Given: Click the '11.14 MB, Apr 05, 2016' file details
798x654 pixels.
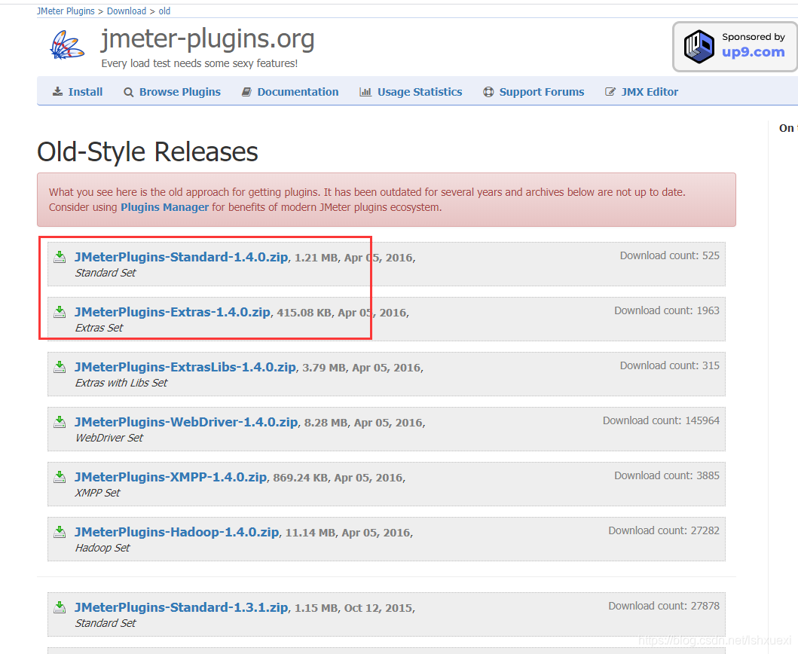Looking at the screenshot, I should [x=348, y=533].
